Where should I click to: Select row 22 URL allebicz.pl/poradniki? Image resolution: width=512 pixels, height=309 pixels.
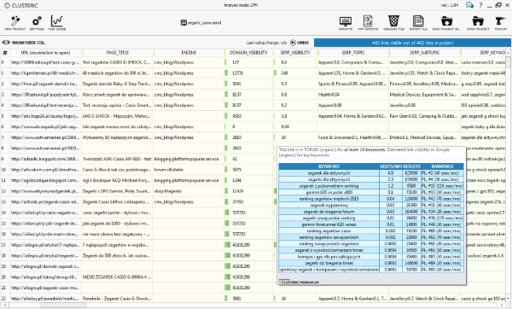tap(45, 299)
